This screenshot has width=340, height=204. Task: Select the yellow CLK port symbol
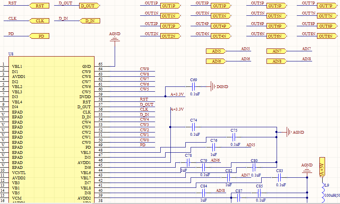coord(39,21)
